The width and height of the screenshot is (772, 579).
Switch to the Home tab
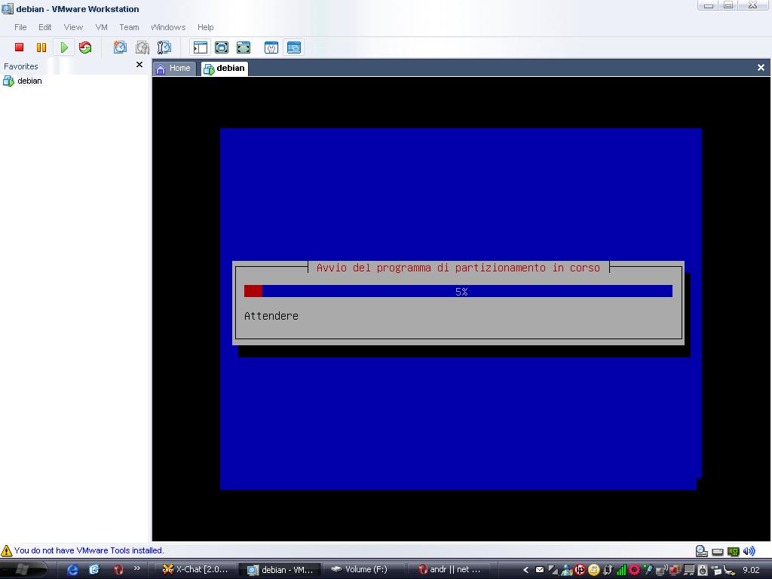point(174,69)
